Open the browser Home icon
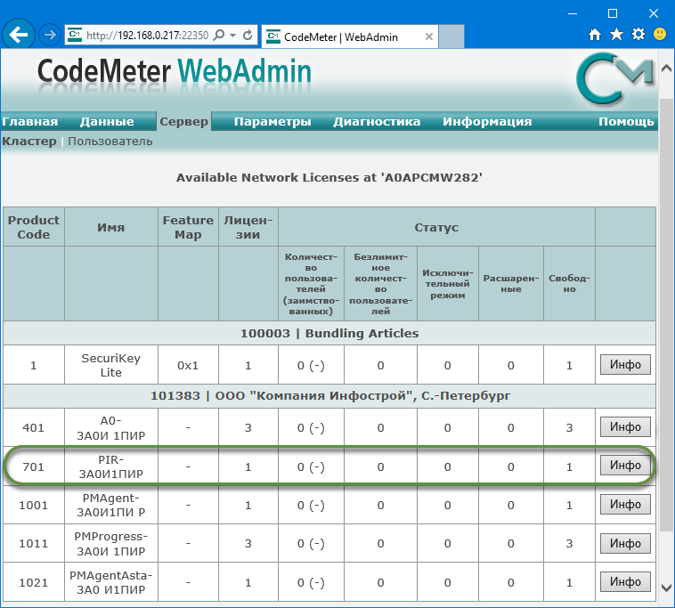The height and width of the screenshot is (608, 675). (595, 35)
